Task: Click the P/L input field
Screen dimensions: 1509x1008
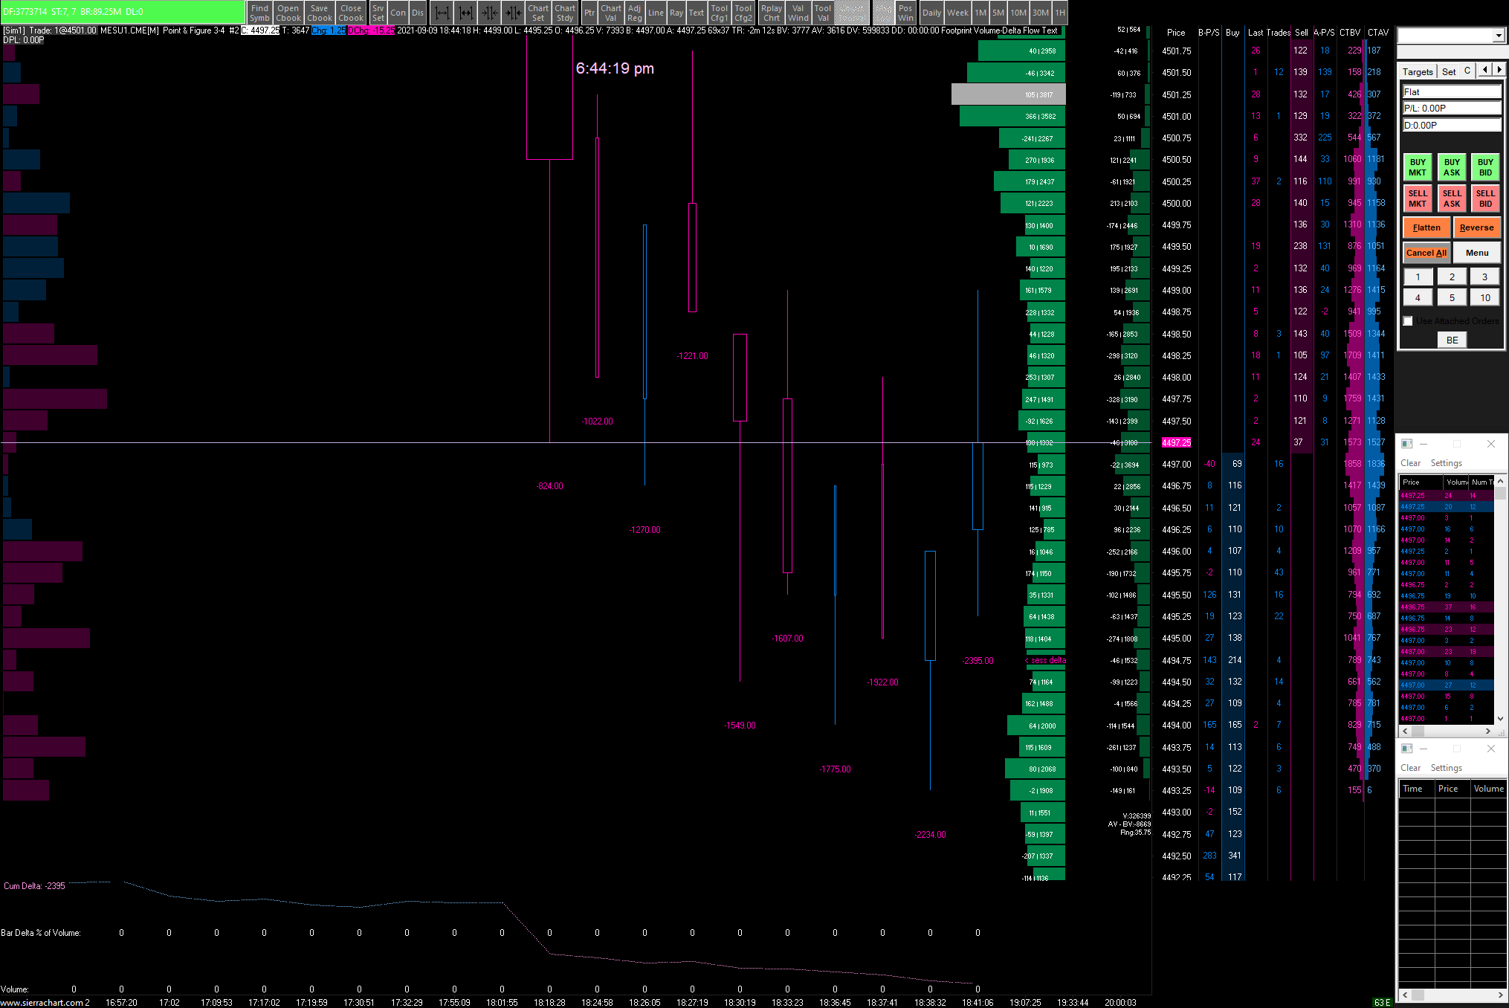Action: click(1451, 109)
